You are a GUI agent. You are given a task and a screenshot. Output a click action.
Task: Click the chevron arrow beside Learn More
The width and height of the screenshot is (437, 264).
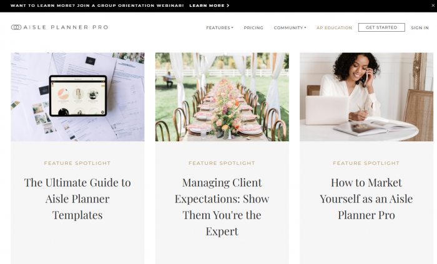(x=228, y=6)
